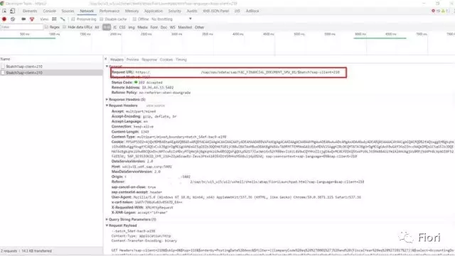Open the Elements panel tab
This screenshot has height=256, width=455.
click(30, 11)
